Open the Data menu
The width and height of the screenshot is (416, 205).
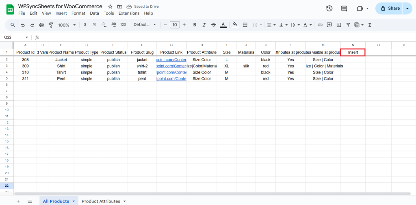pyautogui.click(x=94, y=13)
